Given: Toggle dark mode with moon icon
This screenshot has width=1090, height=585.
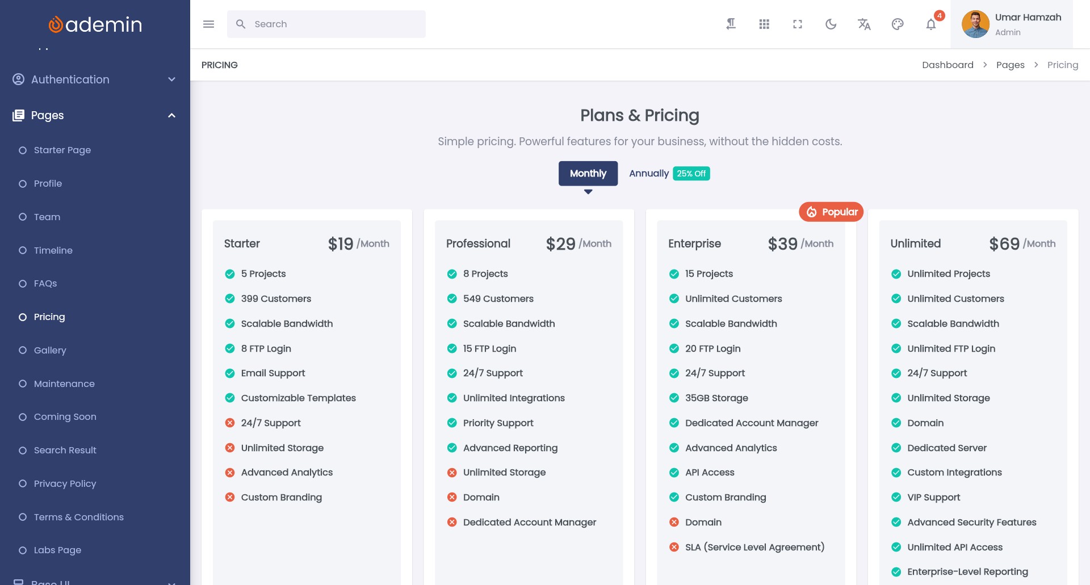Looking at the screenshot, I should pyautogui.click(x=831, y=24).
